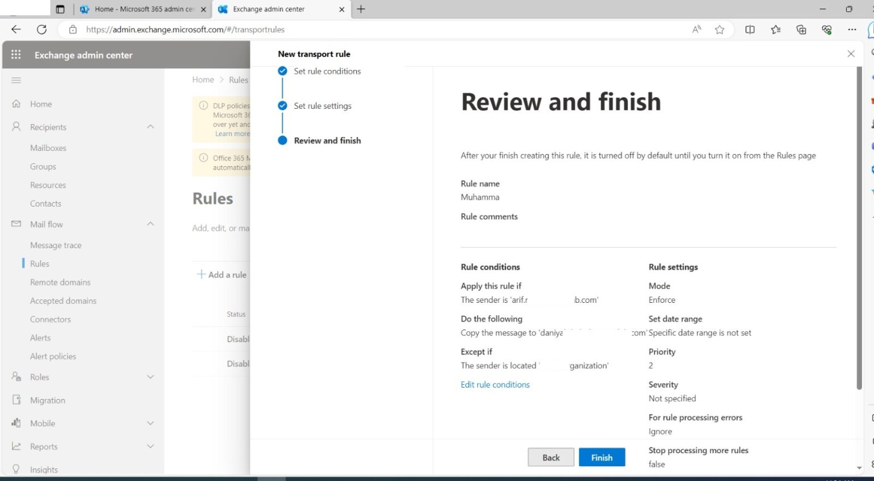Open Mailboxes under Recipients
The image size is (874, 481).
(x=48, y=148)
